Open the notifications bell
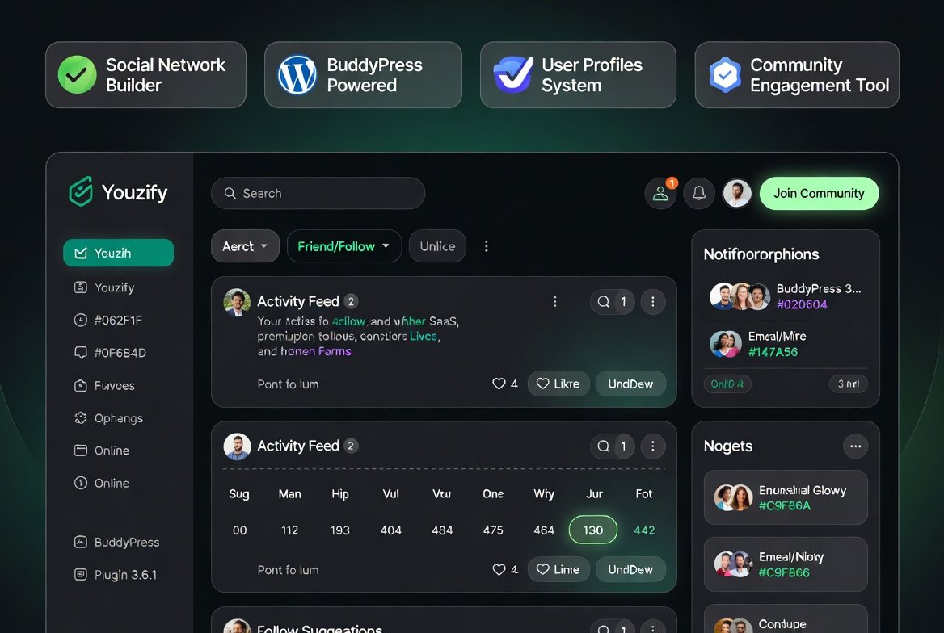This screenshot has height=633, width=944. tap(699, 193)
